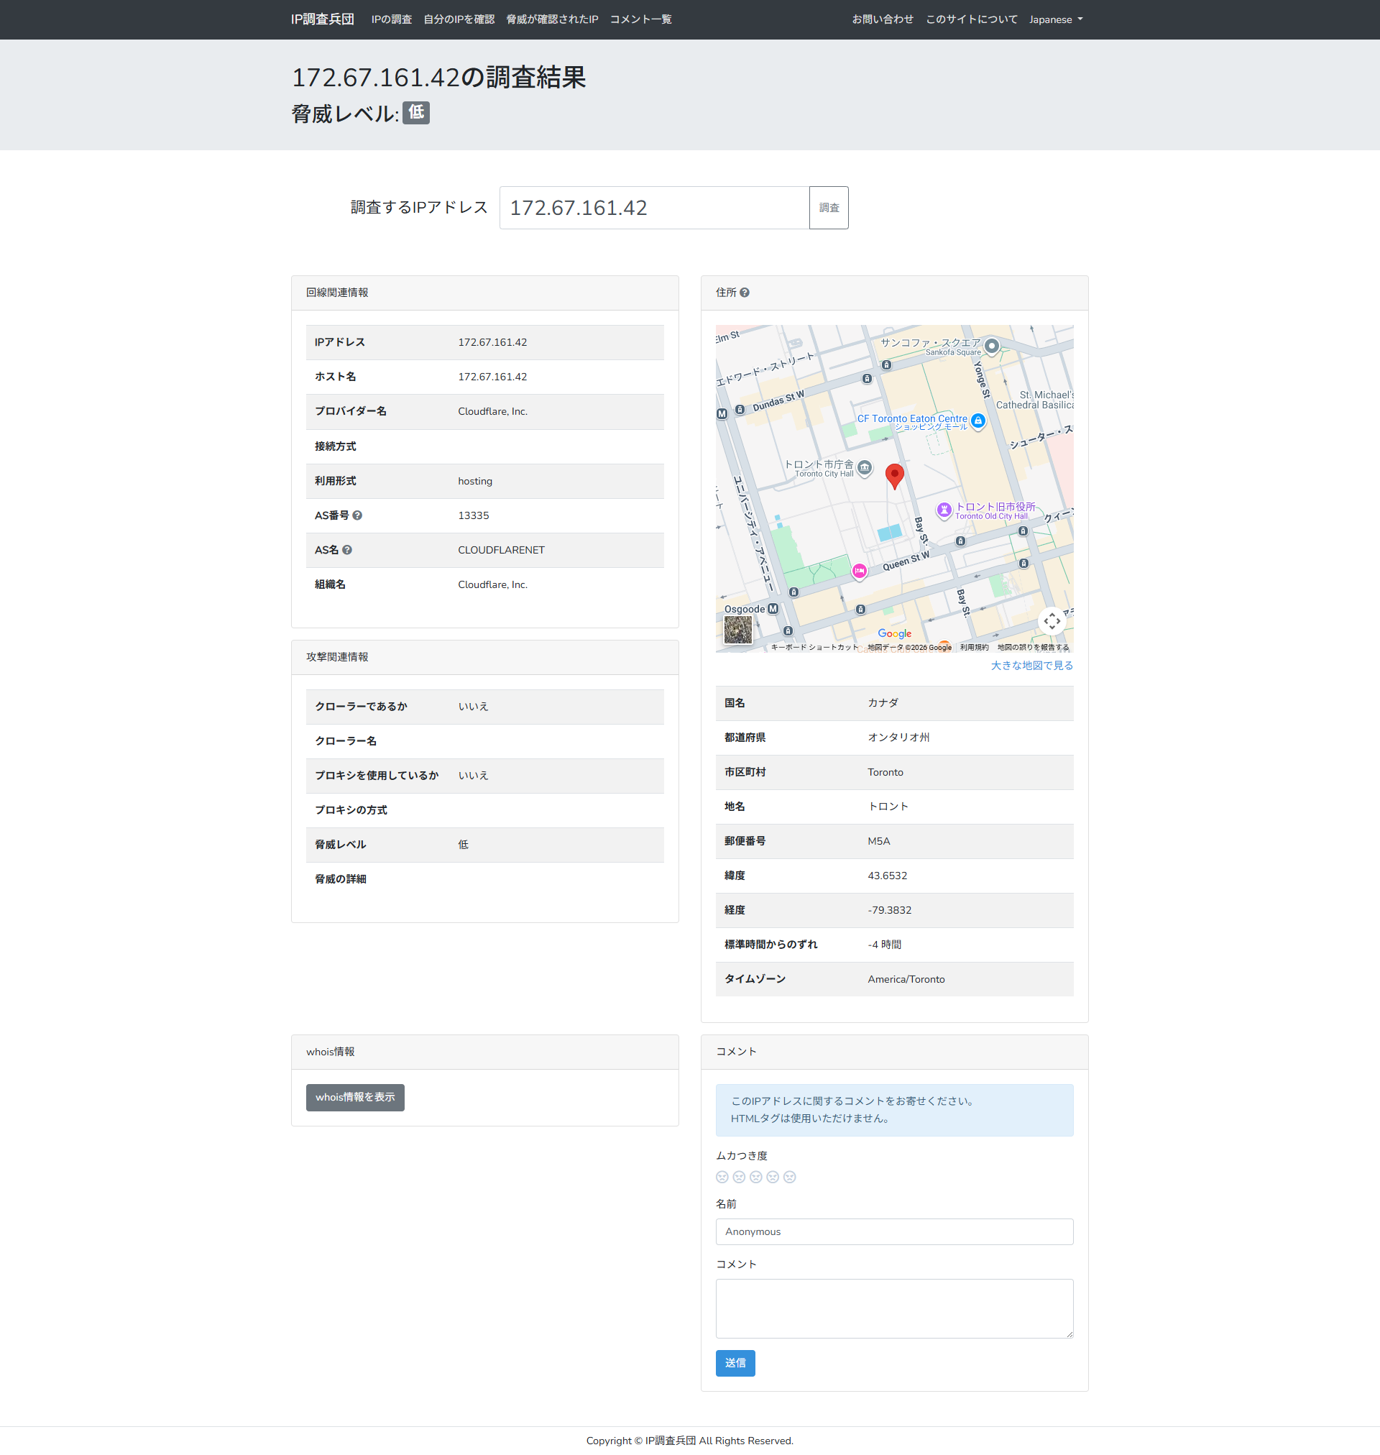Click CF Toronto Eaton Centre shopping marker
The height and width of the screenshot is (1455, 1380).
(977, 421)
